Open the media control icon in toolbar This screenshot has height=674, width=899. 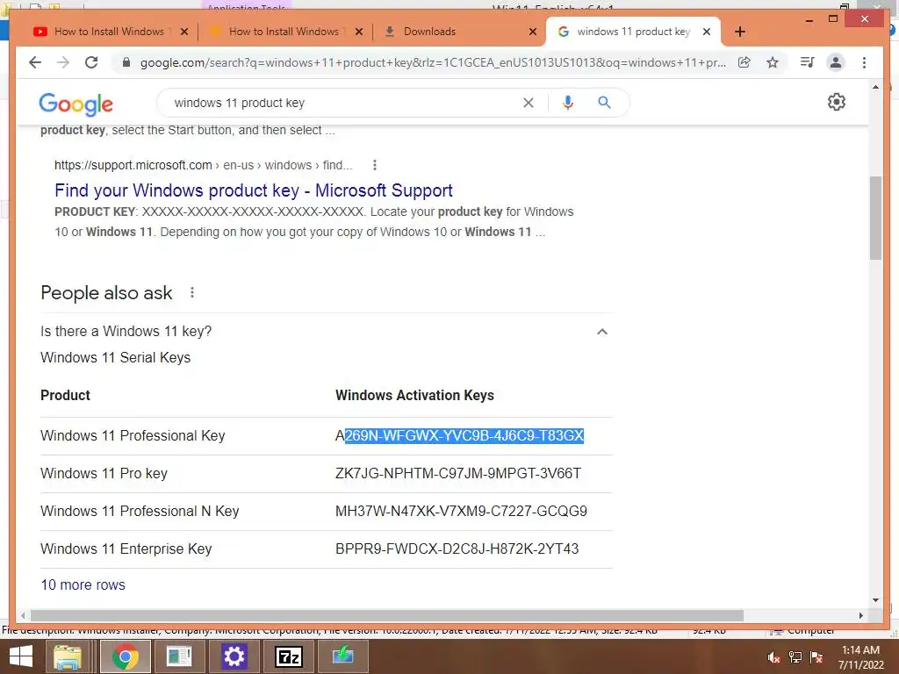[x=808, y=62]
